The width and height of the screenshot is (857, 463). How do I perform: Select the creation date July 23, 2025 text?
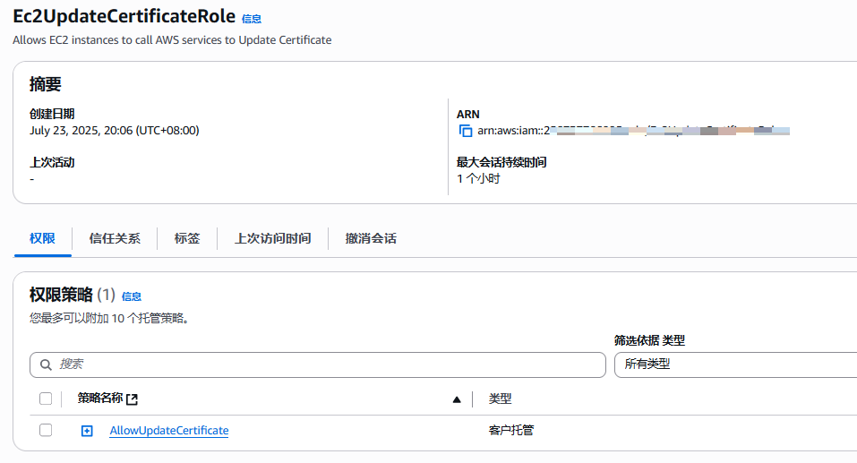click(115, 130)
